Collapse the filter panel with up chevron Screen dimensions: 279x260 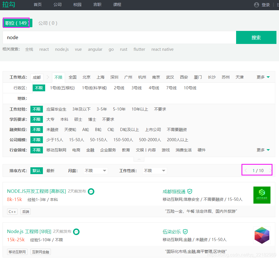pyautogui.click(x=139, y=159)
